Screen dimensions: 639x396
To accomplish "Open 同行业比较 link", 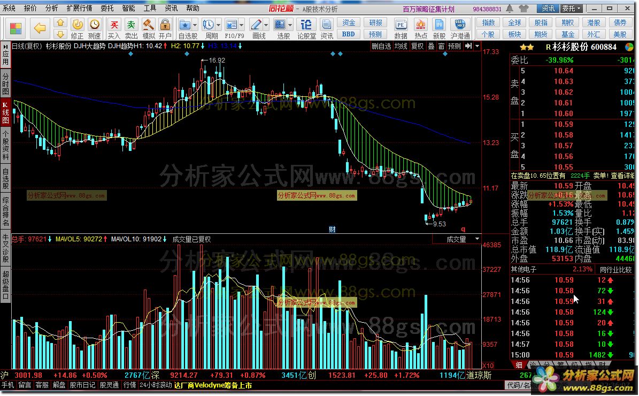I will pyautogui.click(x=616, y=270).
